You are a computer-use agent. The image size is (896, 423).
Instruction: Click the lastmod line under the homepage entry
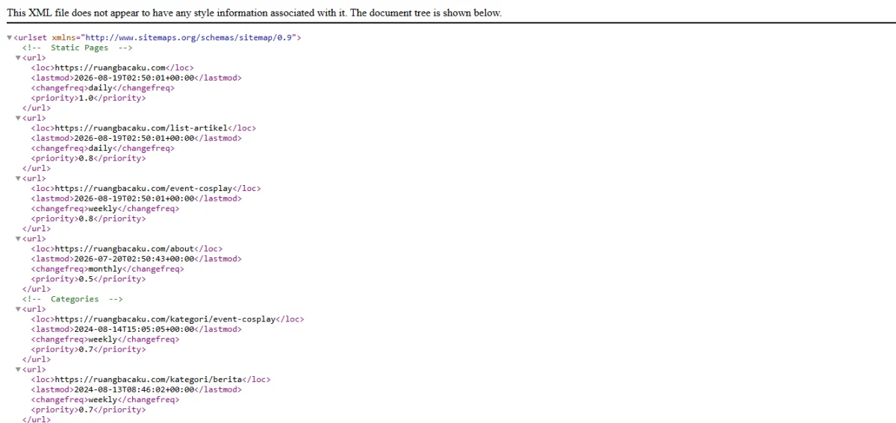(136, 78)
